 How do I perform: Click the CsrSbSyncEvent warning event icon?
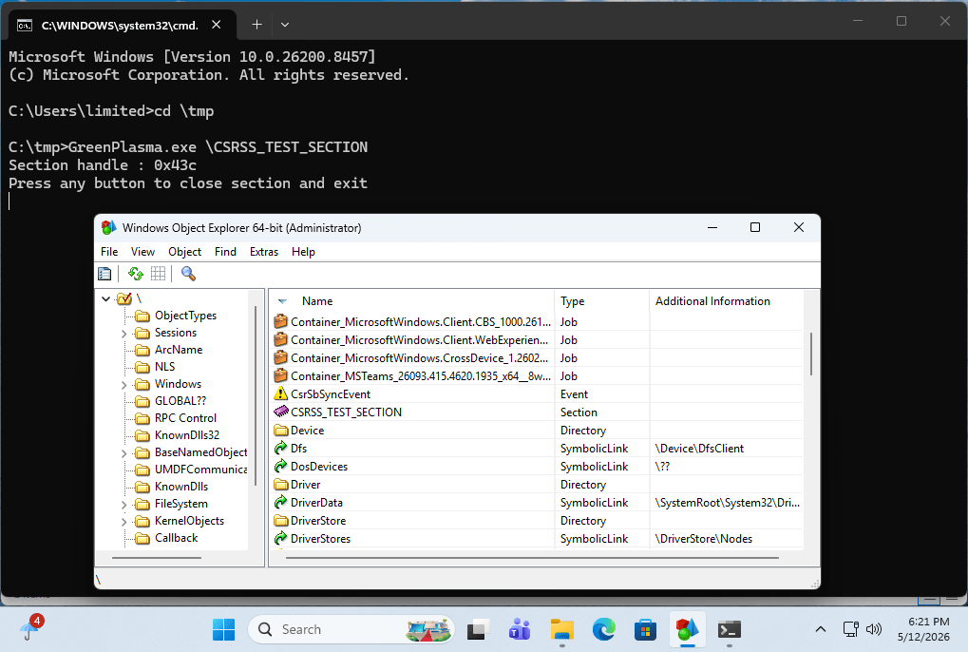pos(281,393)
